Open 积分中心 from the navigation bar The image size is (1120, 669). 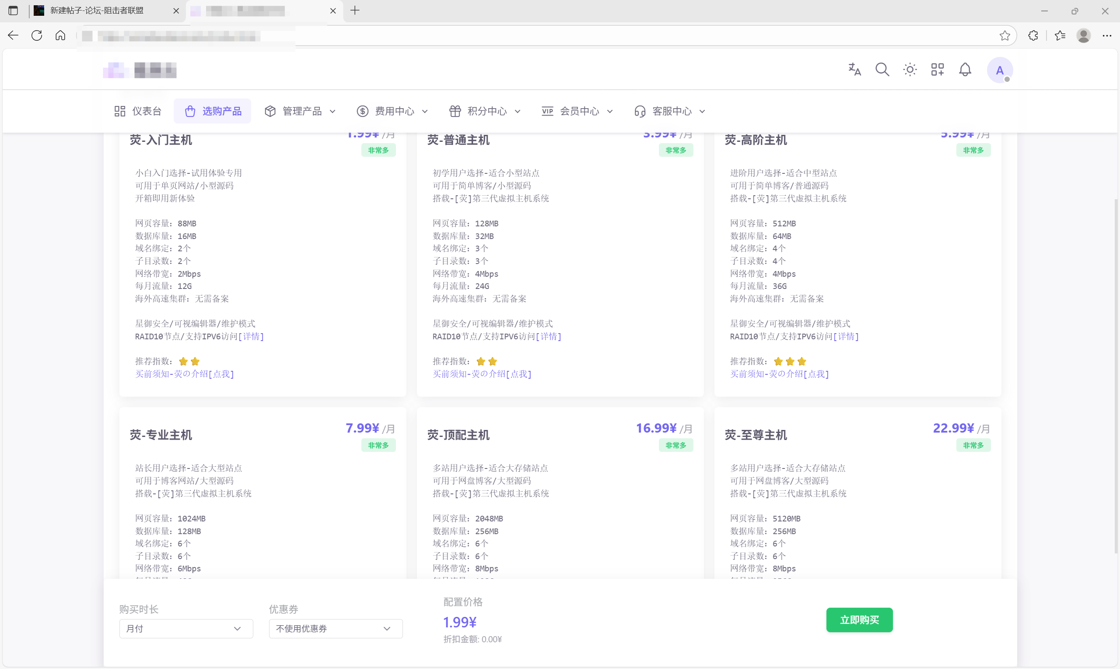486,111
